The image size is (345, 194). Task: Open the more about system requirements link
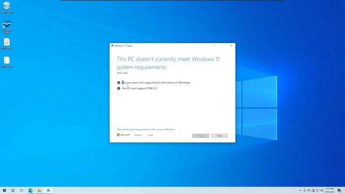coord(146,129)
